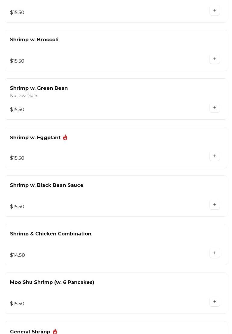The image size is (232, 334).
Task: Click the $14.50 price of Shrimp & Chicken
Action: (x=17, y=255)
